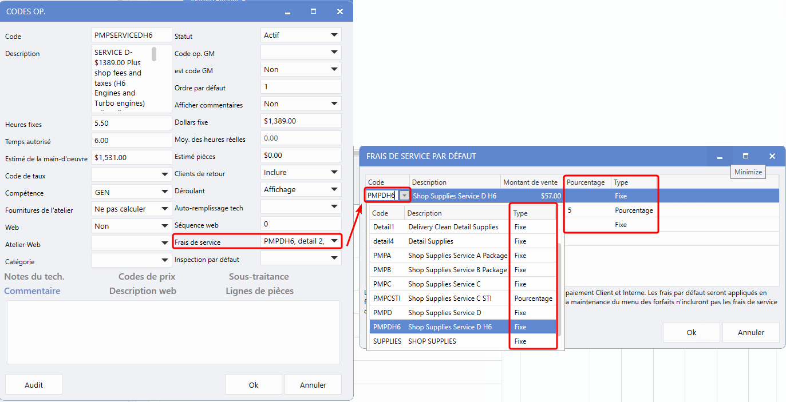Viewport: 786px width, 402px height.
Task: Maximize the Frais de service par défaut window
Action: 745,156
